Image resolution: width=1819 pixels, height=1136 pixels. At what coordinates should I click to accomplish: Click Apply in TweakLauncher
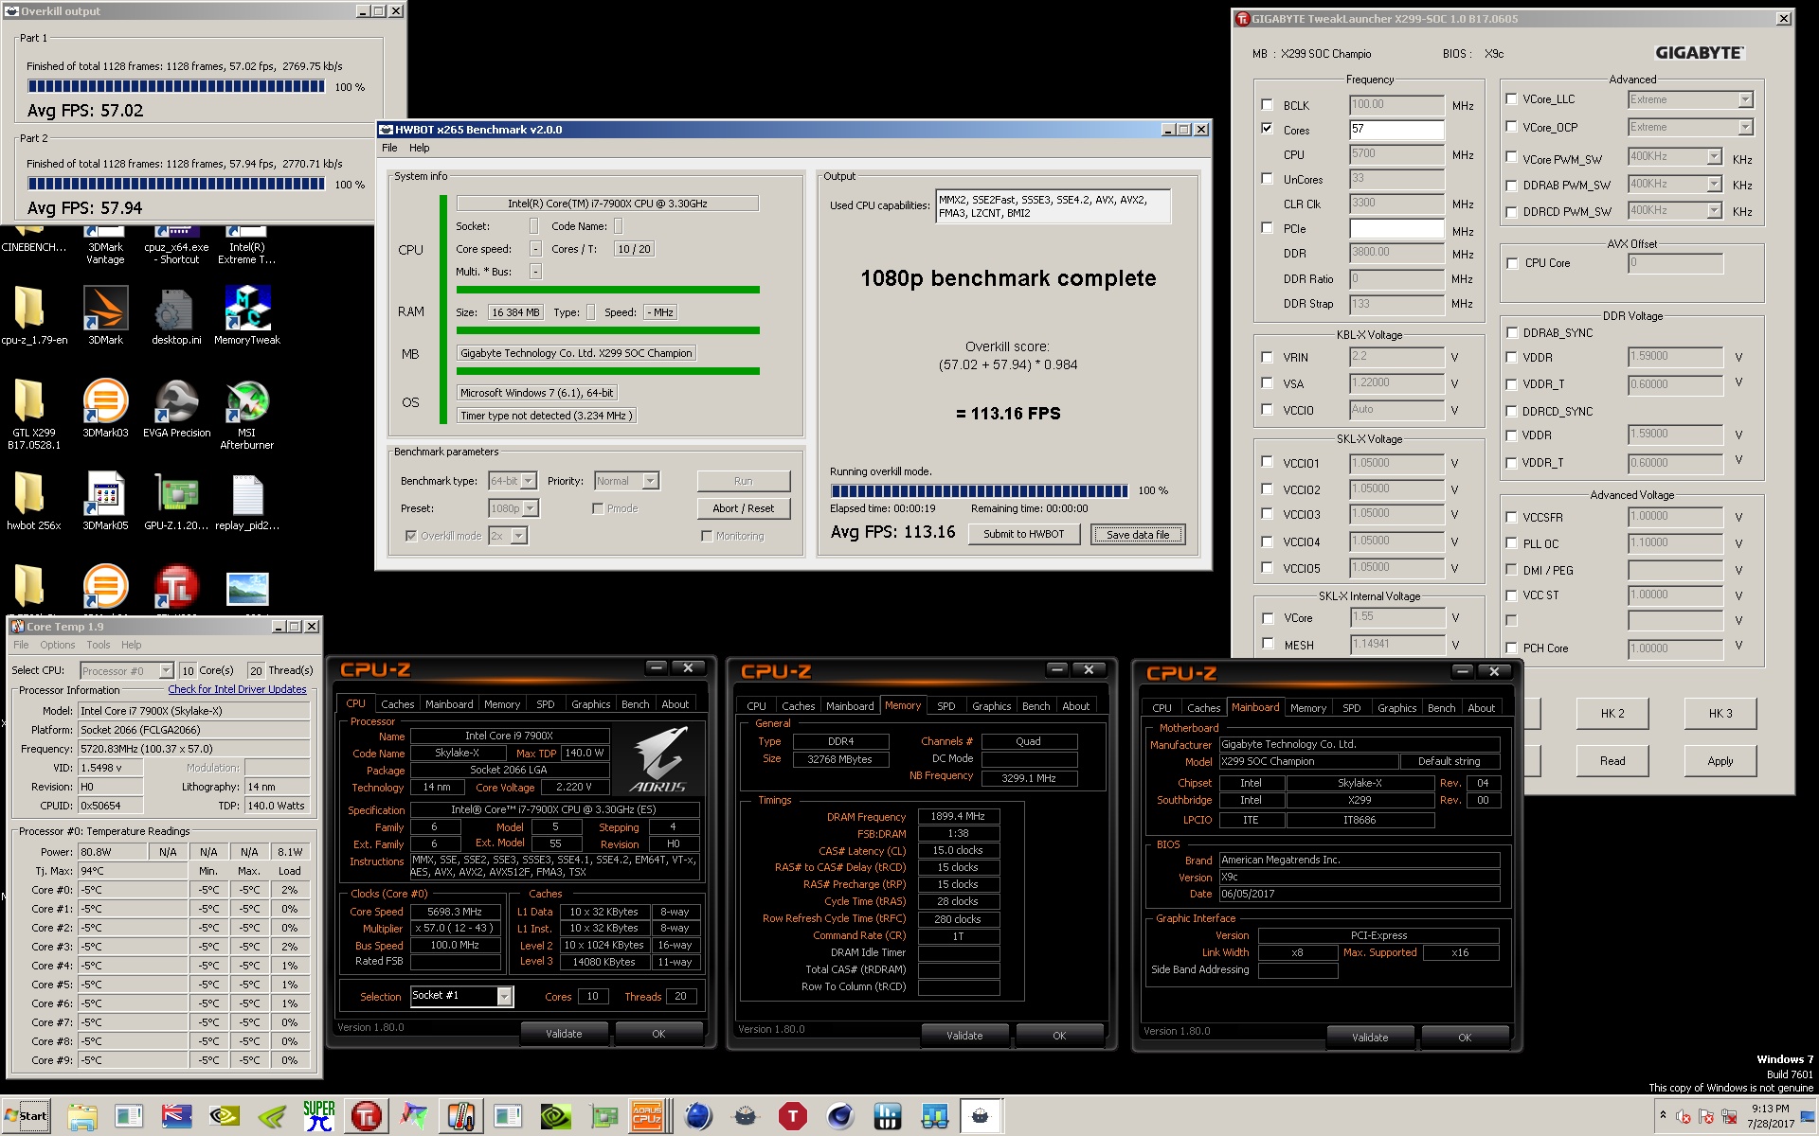coord(1720,761)
